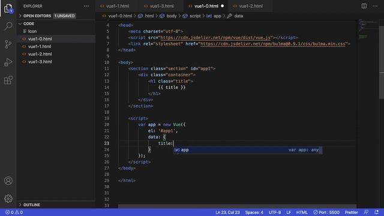
Task: Click the feedback icon in status bar
Action: click(x=366, y=212)
